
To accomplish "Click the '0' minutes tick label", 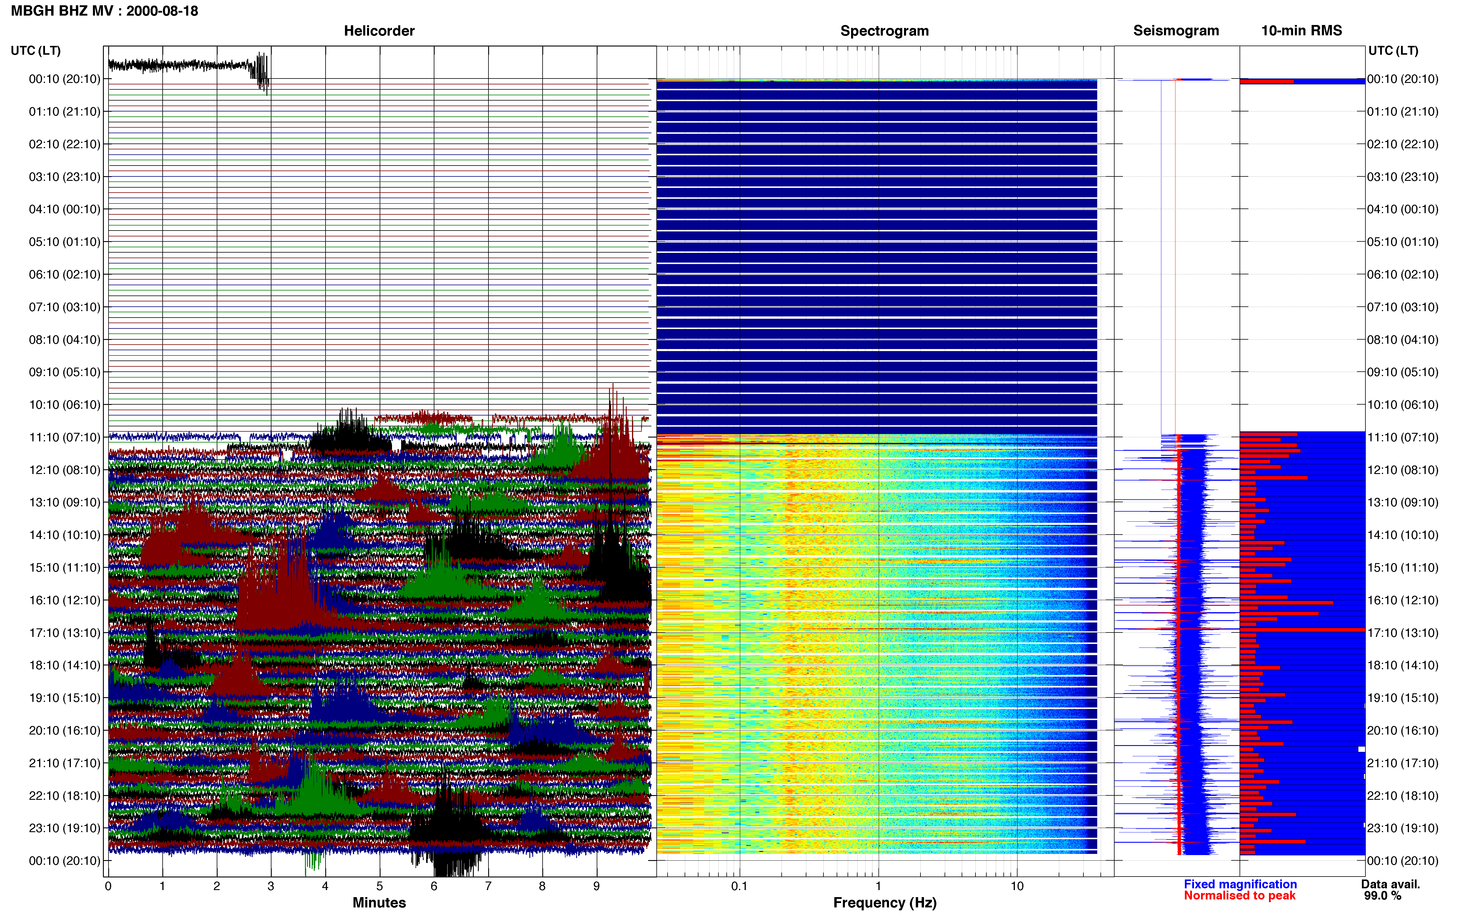I will click(x=108, y=886).
